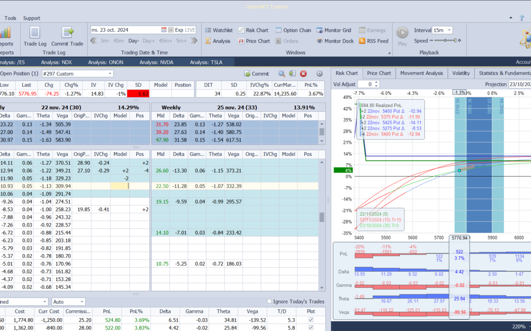531x331 pixels.
Task: Adjust the playback Speed slider
Action: coord(445,41)
